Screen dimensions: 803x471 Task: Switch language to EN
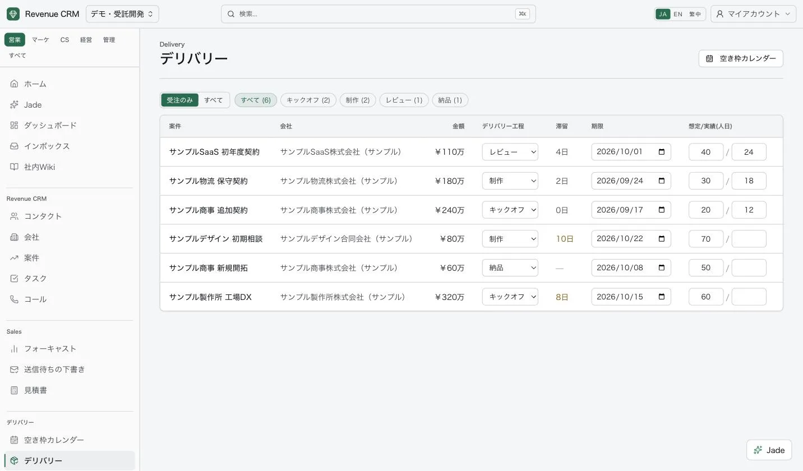click(x=678, y=14)
